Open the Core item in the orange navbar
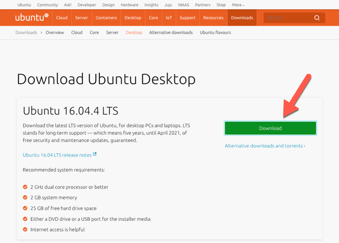 [154, 18]
